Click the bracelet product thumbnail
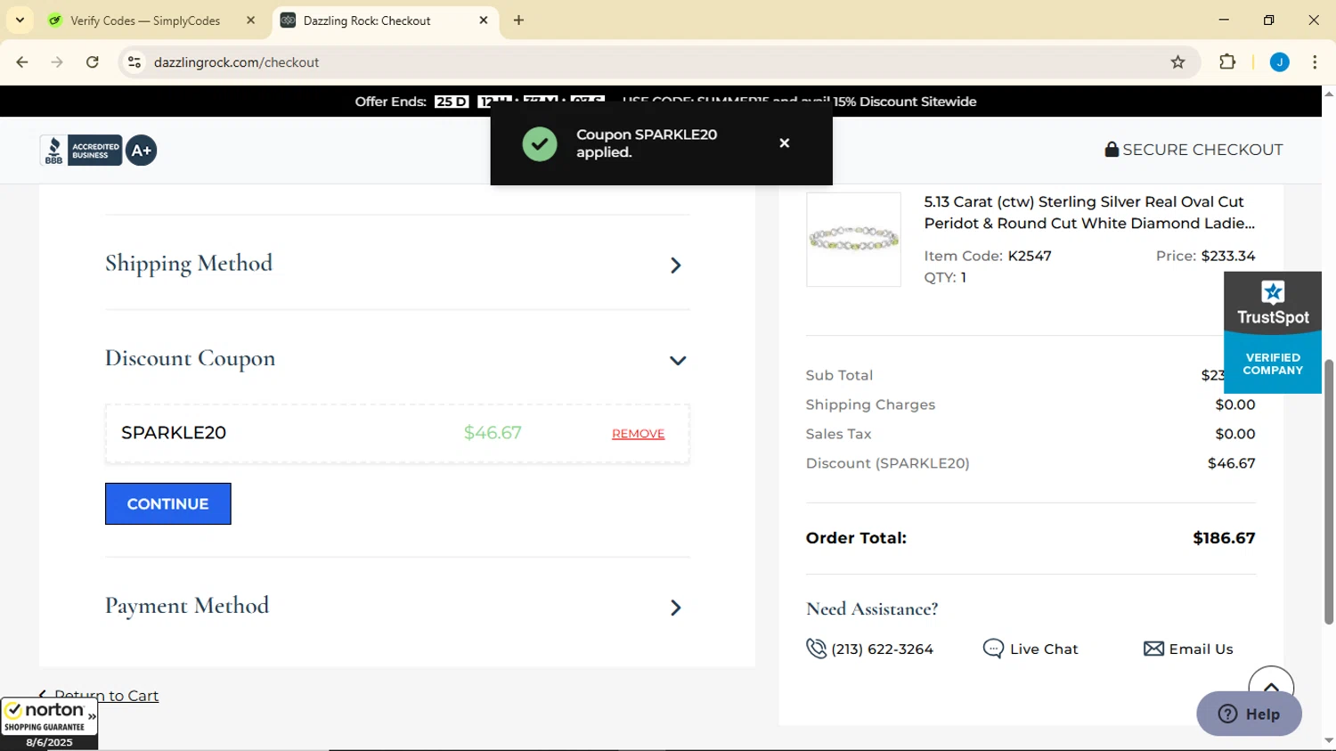The height and width of the screenshot is (751, 1336). tap(853, 240)
